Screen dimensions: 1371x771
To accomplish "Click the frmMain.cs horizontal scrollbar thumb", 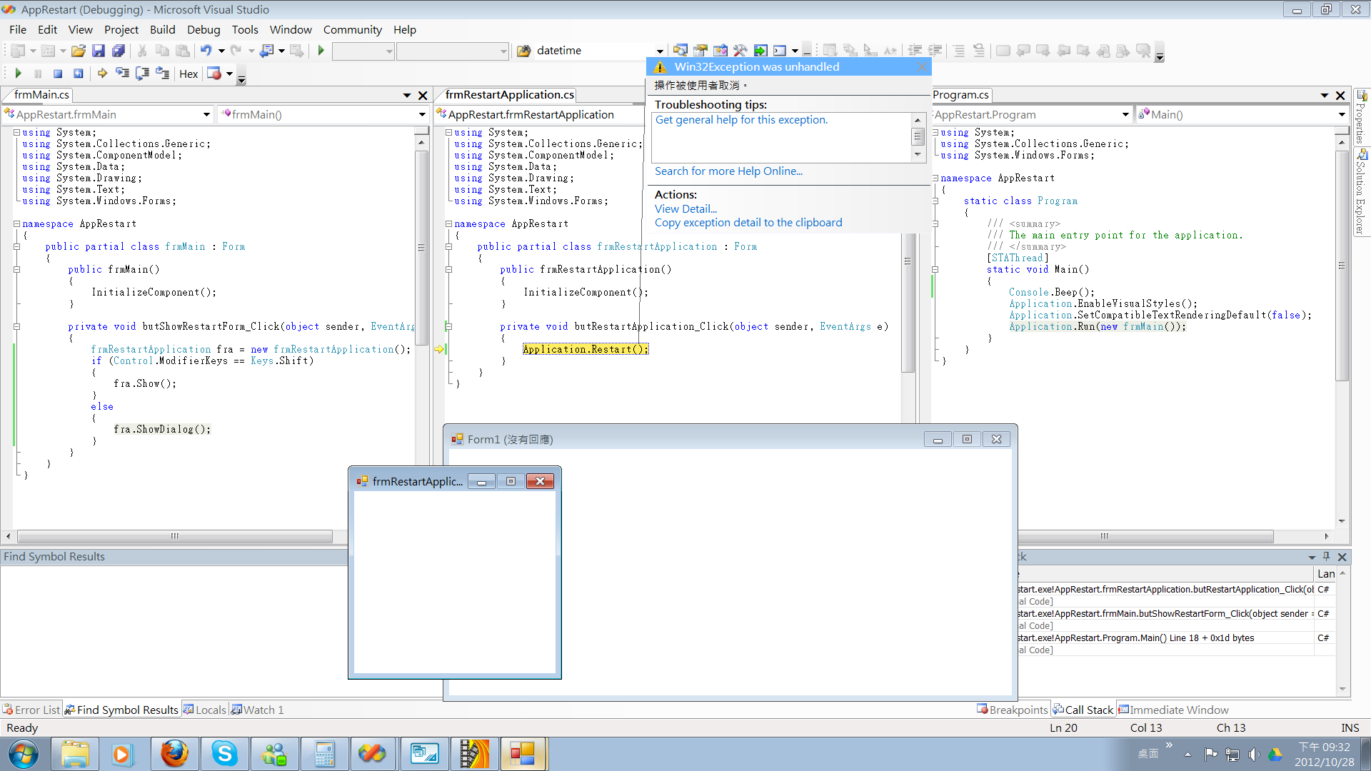I will click(x=175, y=536).
